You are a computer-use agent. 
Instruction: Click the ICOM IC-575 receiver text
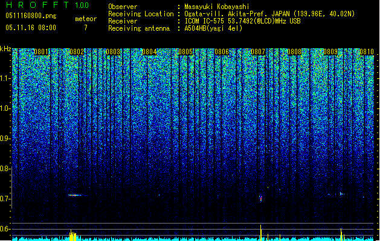[242, 21]
